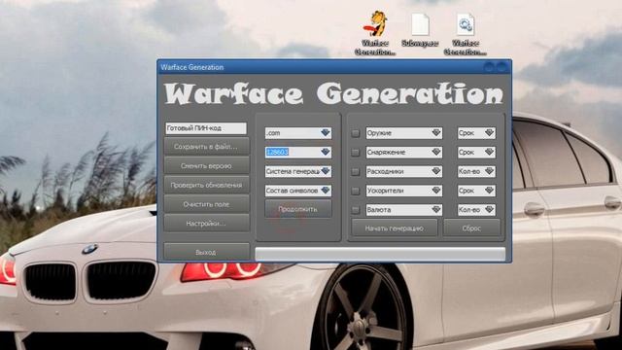Select the blank white file on desktop

[x=420, y=30]
